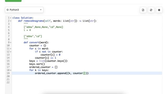Click 'class Solution:' text on line 1
Image resolution: width=167 pixels, height=94 pixels.
[23, 18]
